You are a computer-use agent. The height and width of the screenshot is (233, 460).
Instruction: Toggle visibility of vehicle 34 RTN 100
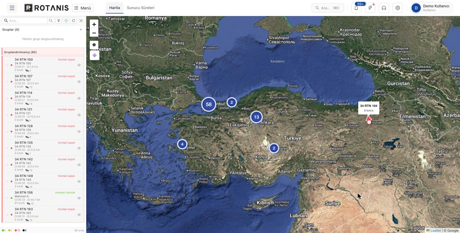79,65
